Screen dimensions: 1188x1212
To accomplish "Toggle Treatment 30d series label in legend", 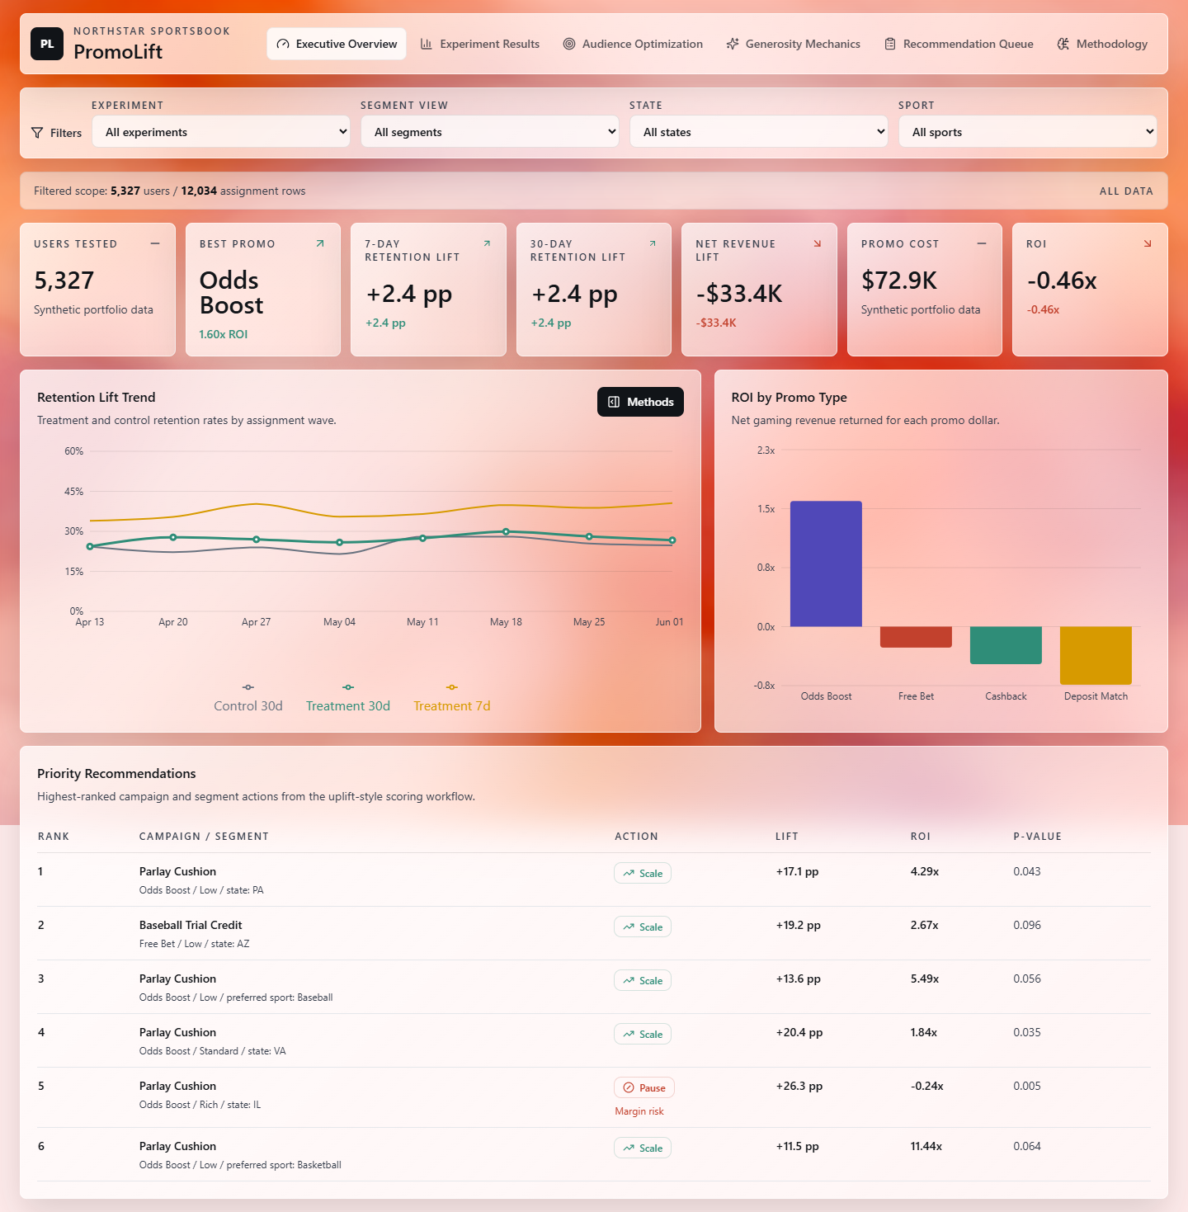I will (348, 706).
